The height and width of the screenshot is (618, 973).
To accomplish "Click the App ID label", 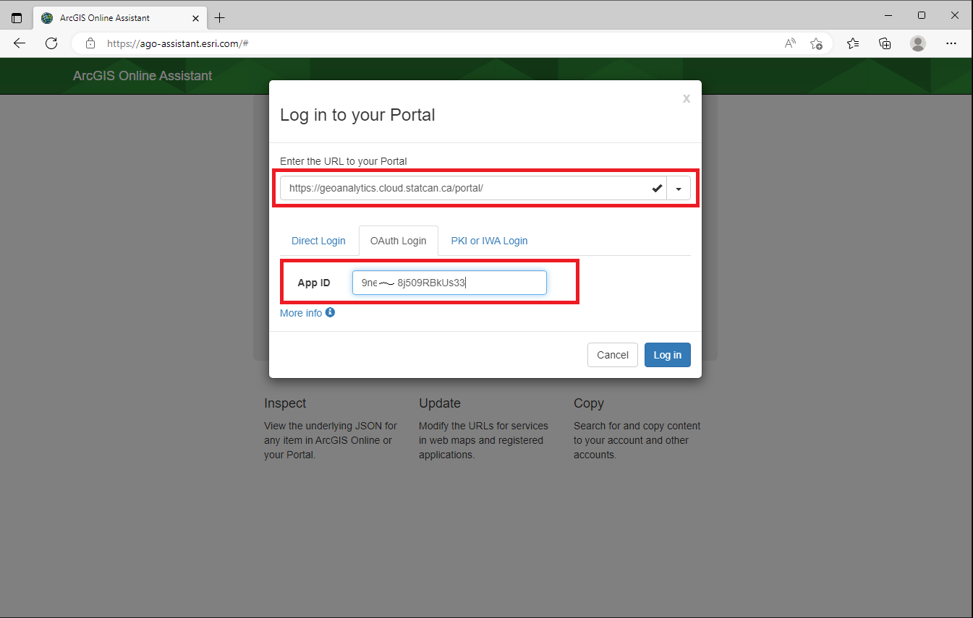I will coord(314,283).
